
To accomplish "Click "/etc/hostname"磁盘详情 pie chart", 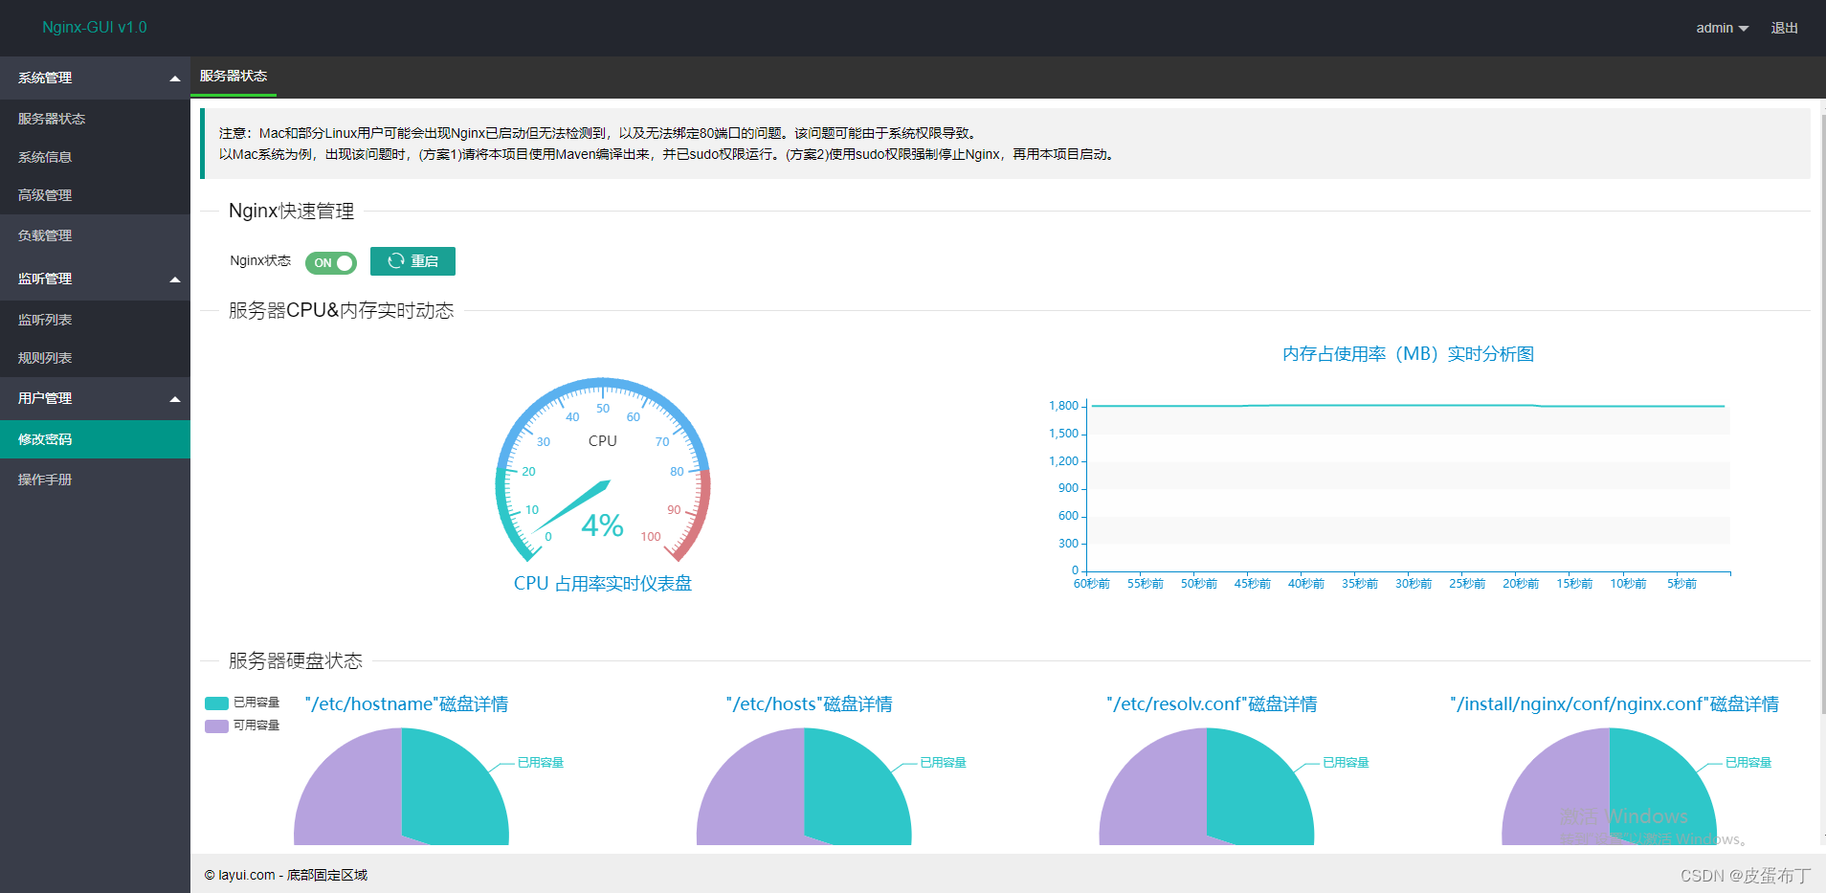I will tap(401, 787).
